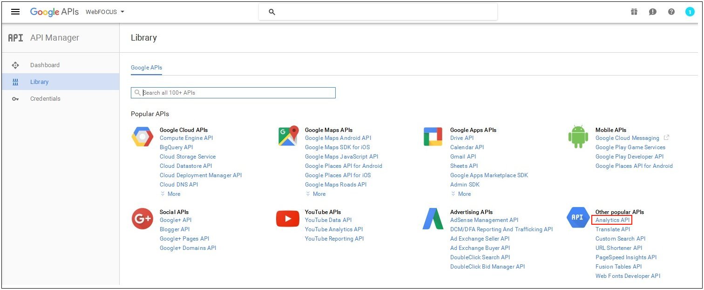Click the Google APIs logo

(x=54, y=12)
